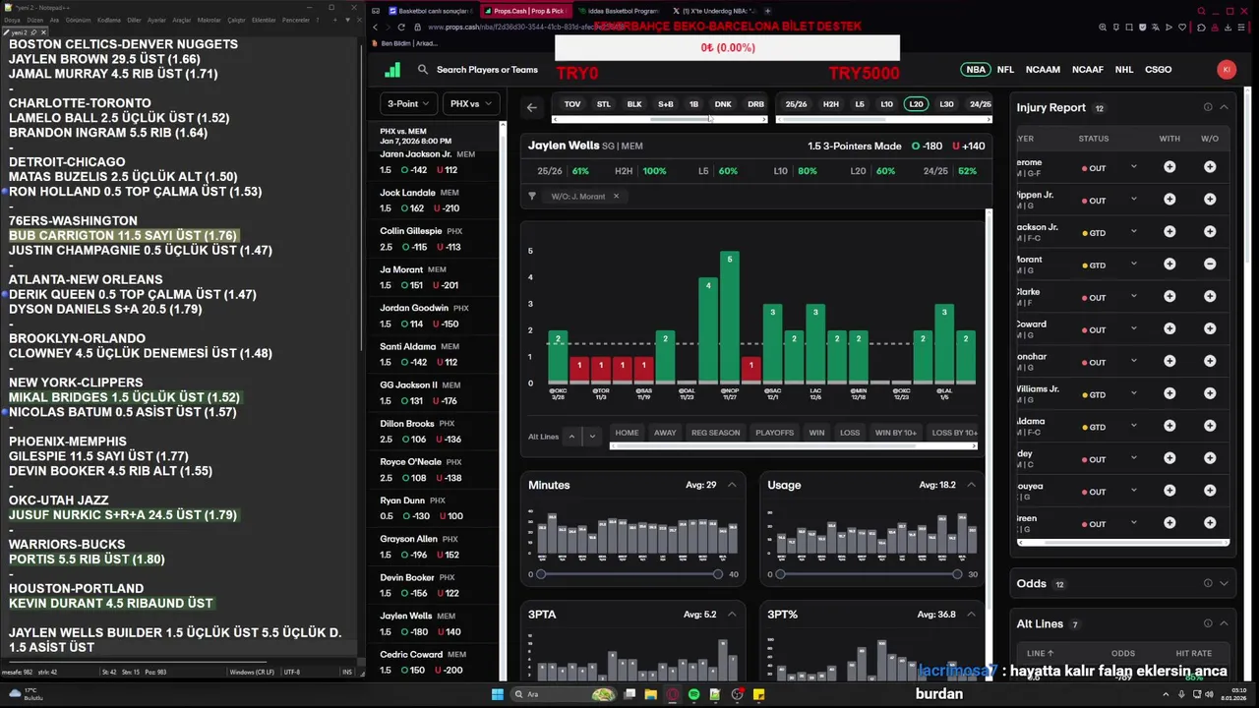The height and width of the screenshot is (708, 1259).
Task: Collapse the Usage chart
Action: (x=971, y=485)
